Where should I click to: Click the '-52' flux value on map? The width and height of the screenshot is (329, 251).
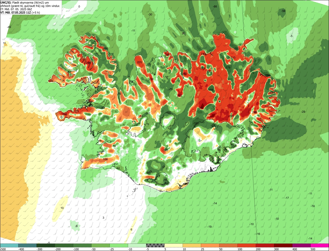point(114,146)
